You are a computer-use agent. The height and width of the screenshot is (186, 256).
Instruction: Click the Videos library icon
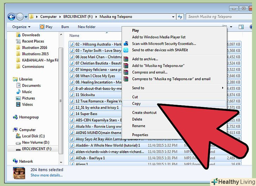18,104
